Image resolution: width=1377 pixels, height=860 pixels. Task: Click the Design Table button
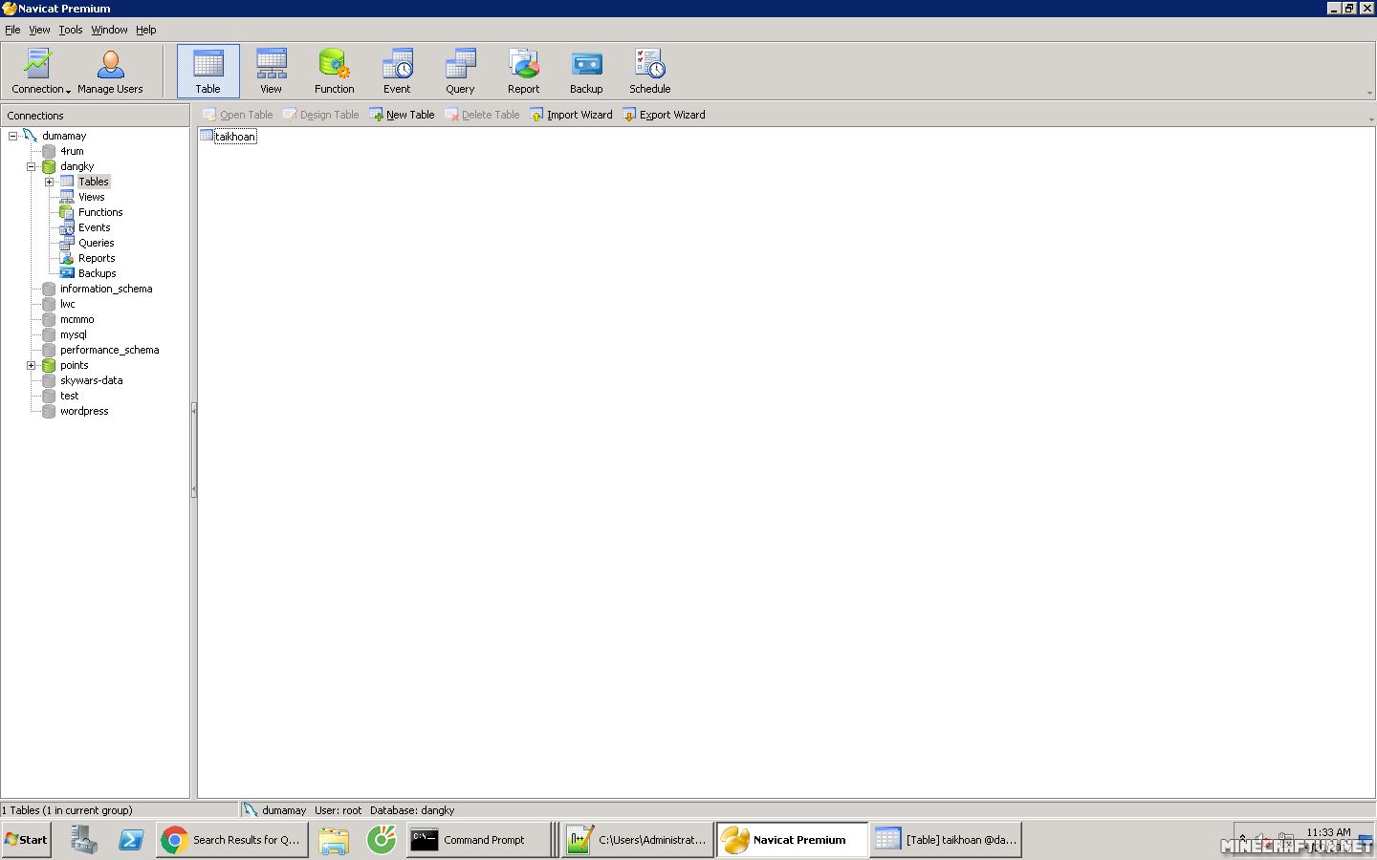[321, 115]
